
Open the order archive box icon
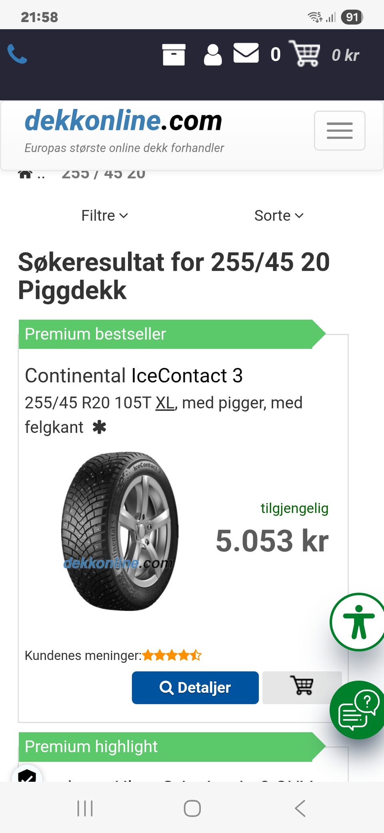coord(174,54)
